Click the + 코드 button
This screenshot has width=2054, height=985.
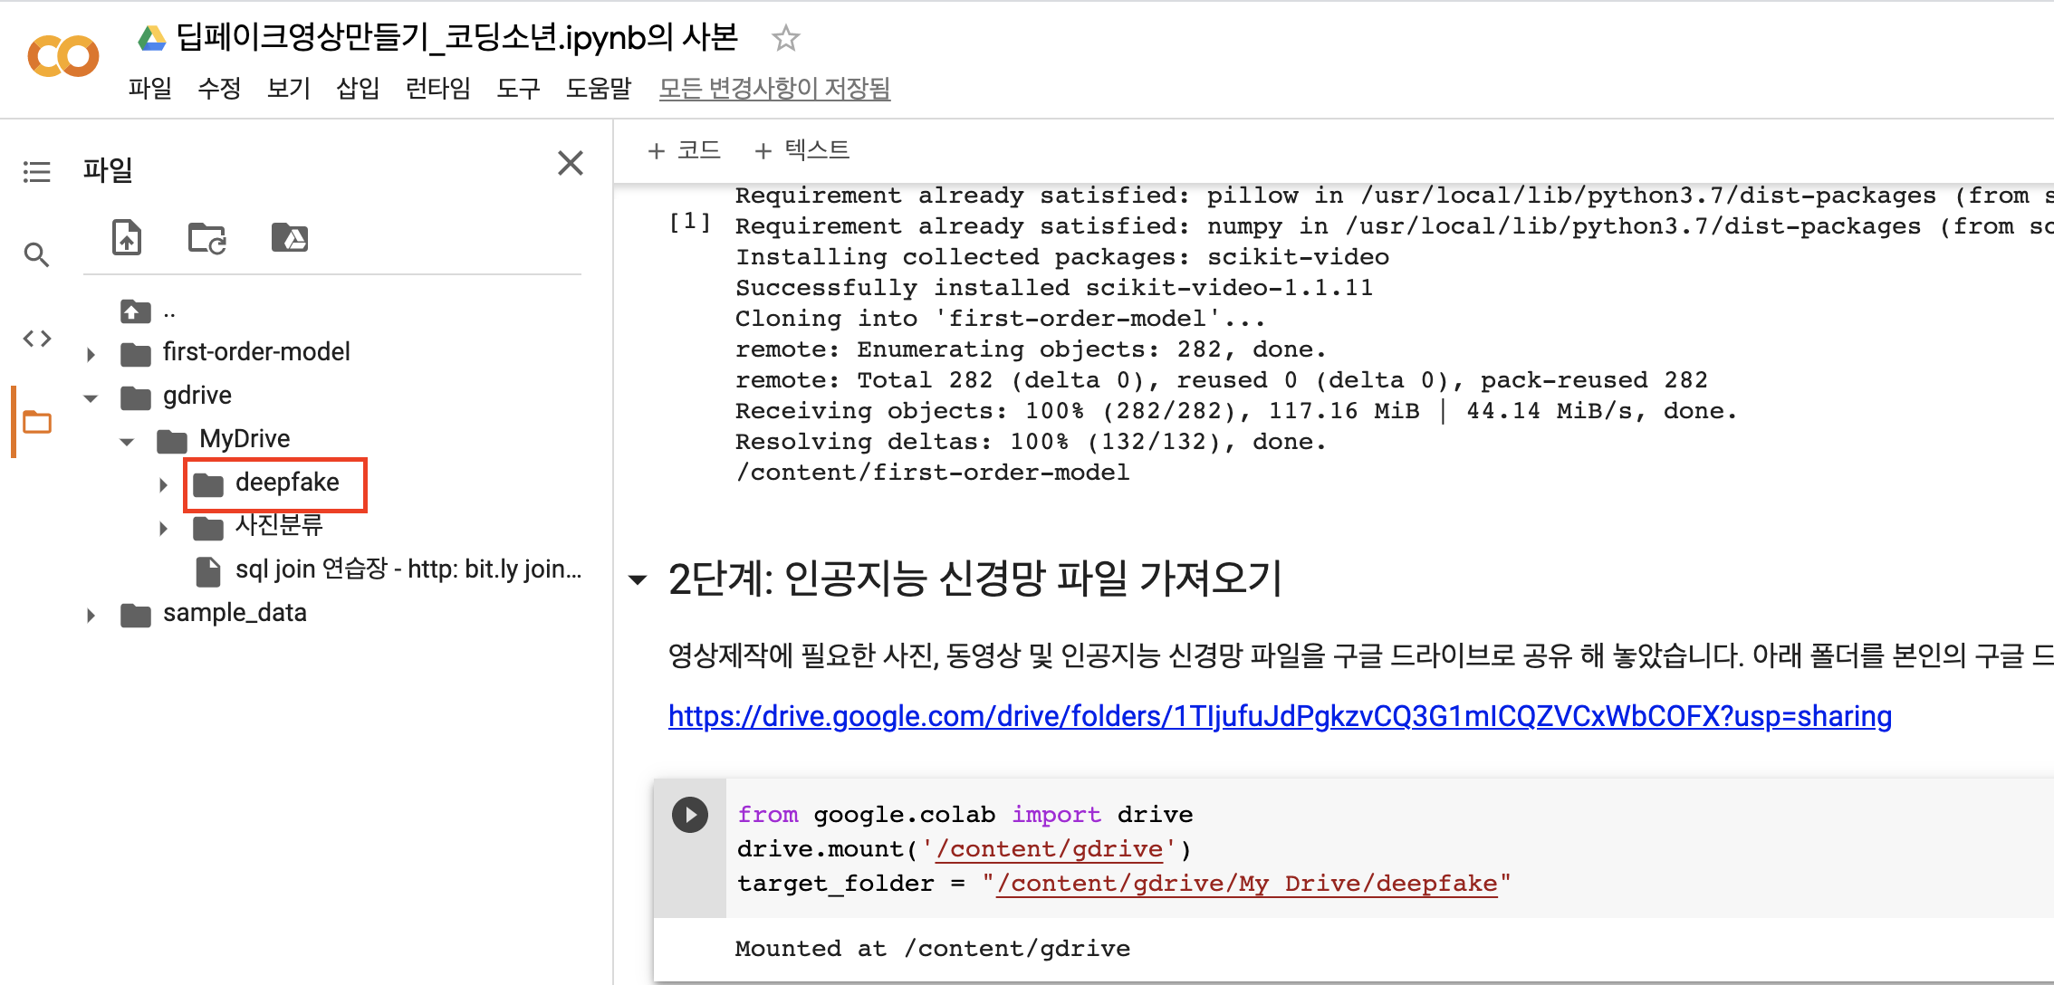[685, 150]
